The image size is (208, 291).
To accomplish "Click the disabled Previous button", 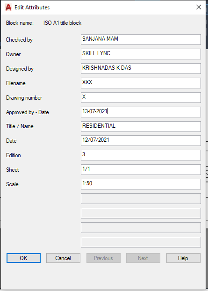I will 103,258.
